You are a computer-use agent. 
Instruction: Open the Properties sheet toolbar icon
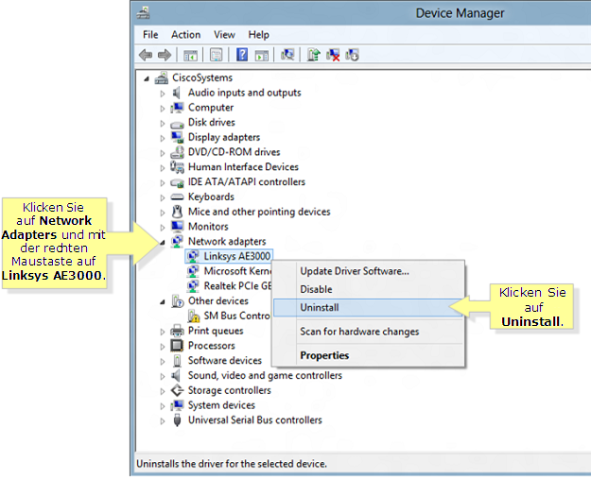[x=216, y=55]
